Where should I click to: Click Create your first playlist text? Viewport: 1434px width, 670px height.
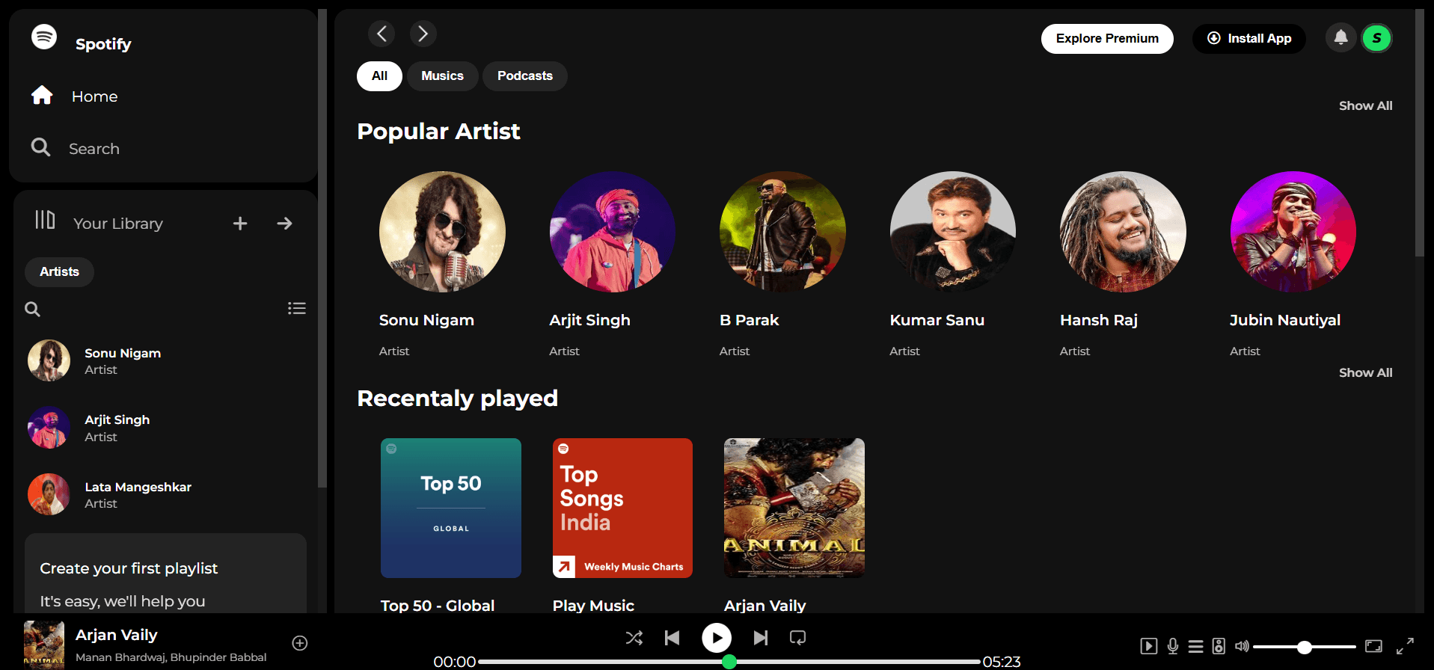point(129,568)
